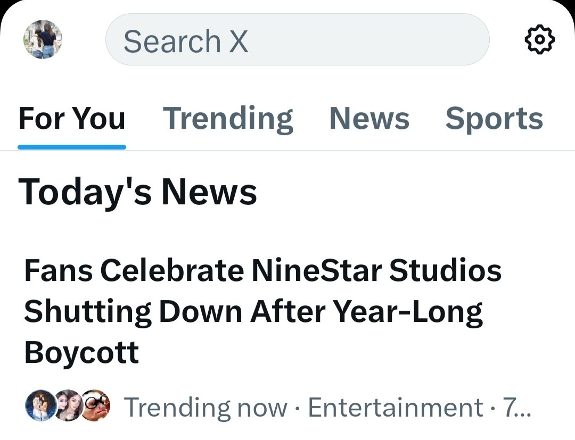575x440 pixels.
Task: Click the divider line under the tabs
Action: (287, 150)
